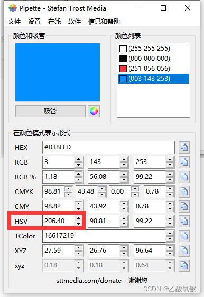Copy the HSV values to clipboard
Viewport: 204px width, 297px height.
click(184, 221)
